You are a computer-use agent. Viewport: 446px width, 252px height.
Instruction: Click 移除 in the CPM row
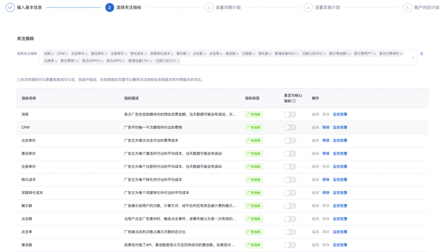pos(326,127)
